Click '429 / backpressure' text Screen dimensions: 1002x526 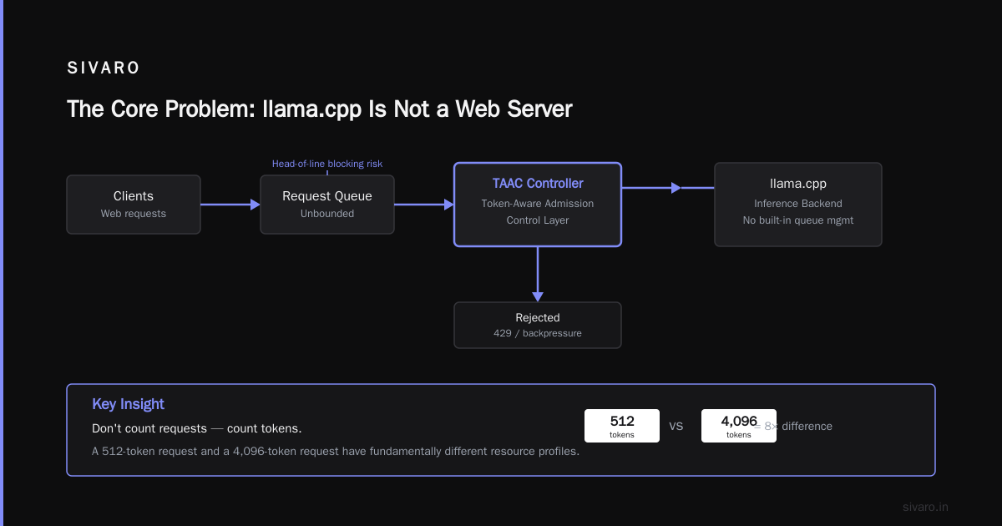pyautogui.click(x=538, y=333)
